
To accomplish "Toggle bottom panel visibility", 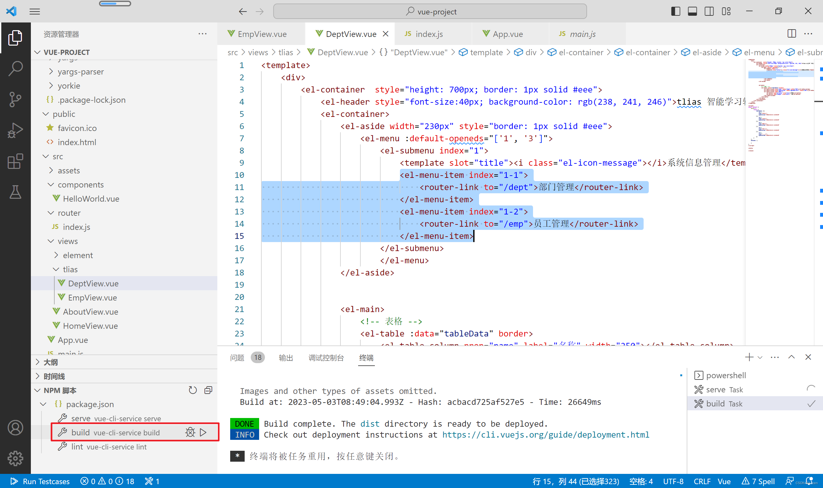I will click(x=692, y=12).
